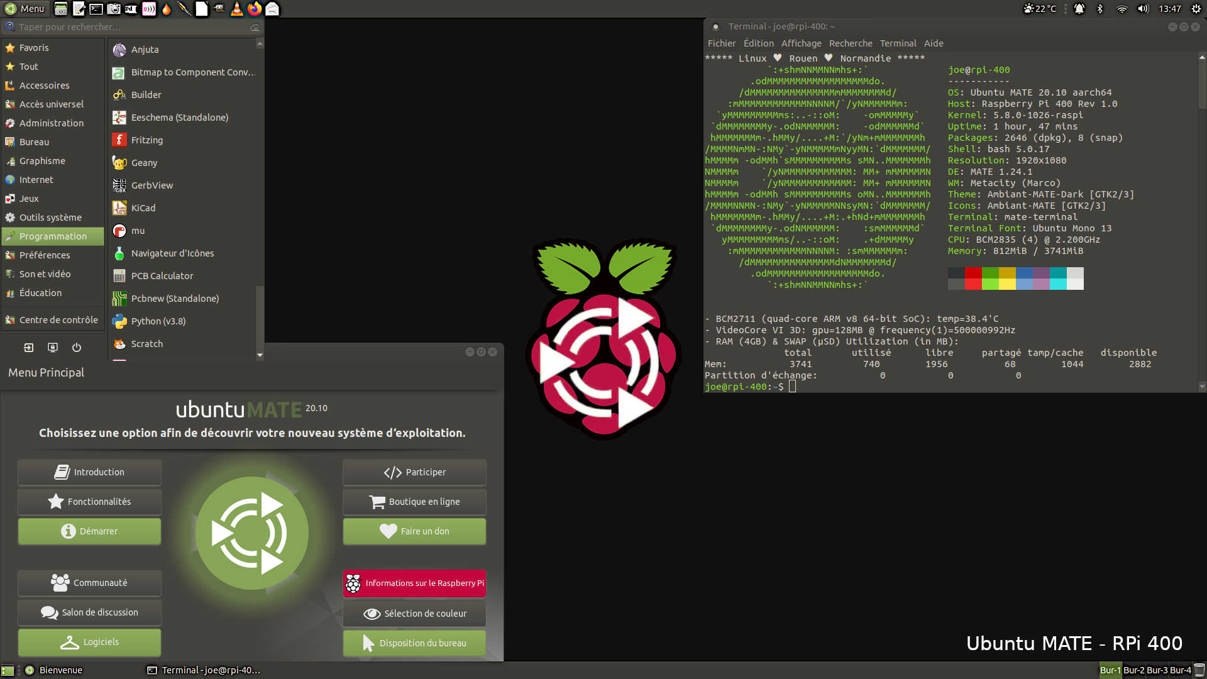Select the Éducation category
Screen dimensions: 1207x679
click(53, 293)
